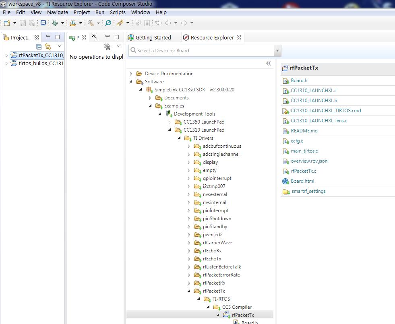Click the Forward navigation arrow icon
This screenshot has height=324, width=395.
pyautogui.click(x=184, y=23)
